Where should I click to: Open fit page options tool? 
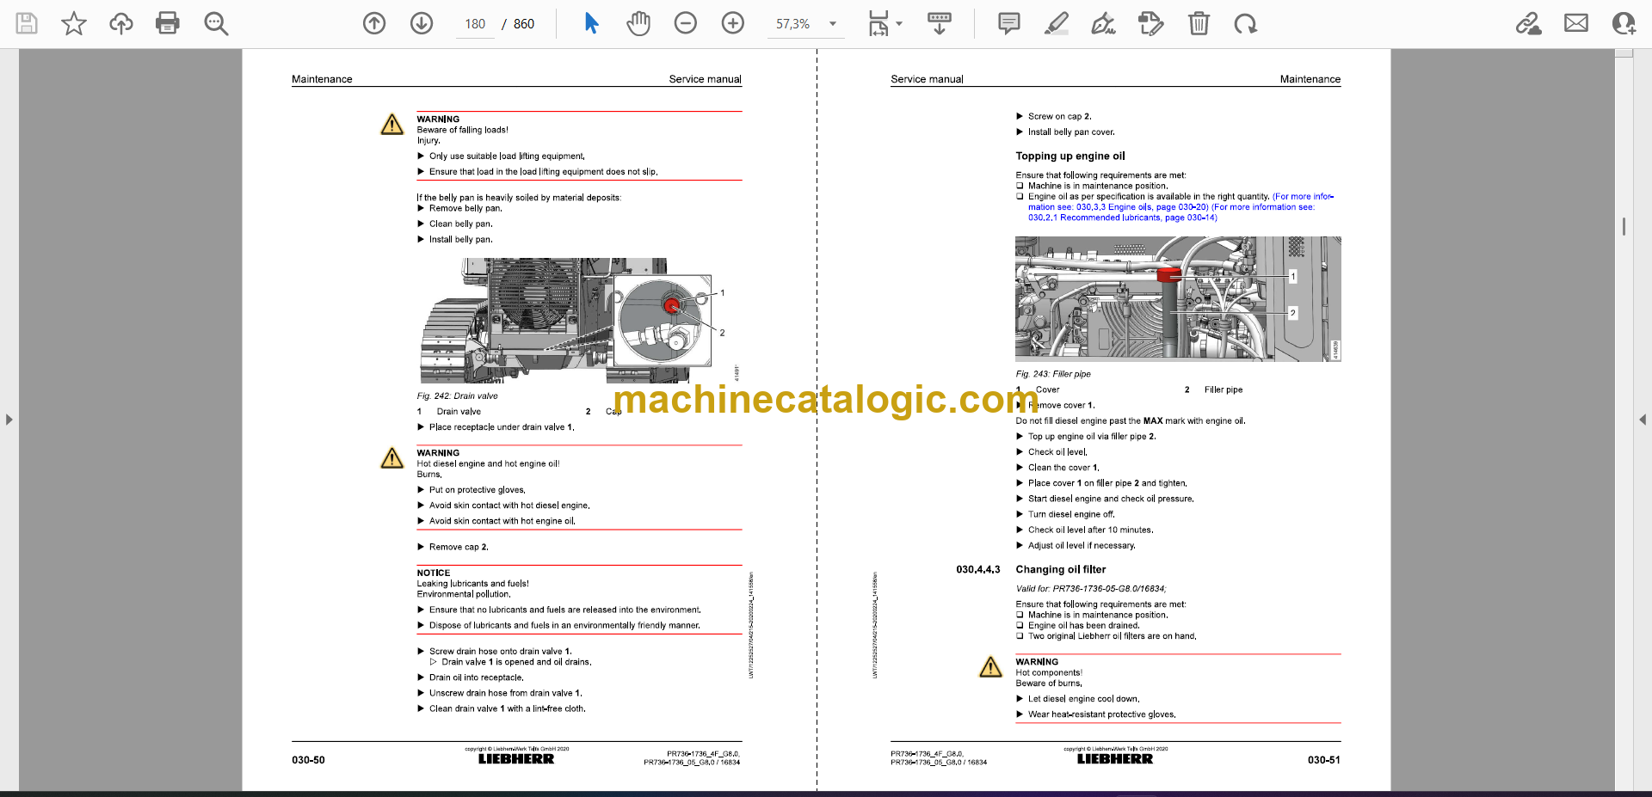click(x=878, y=23)
